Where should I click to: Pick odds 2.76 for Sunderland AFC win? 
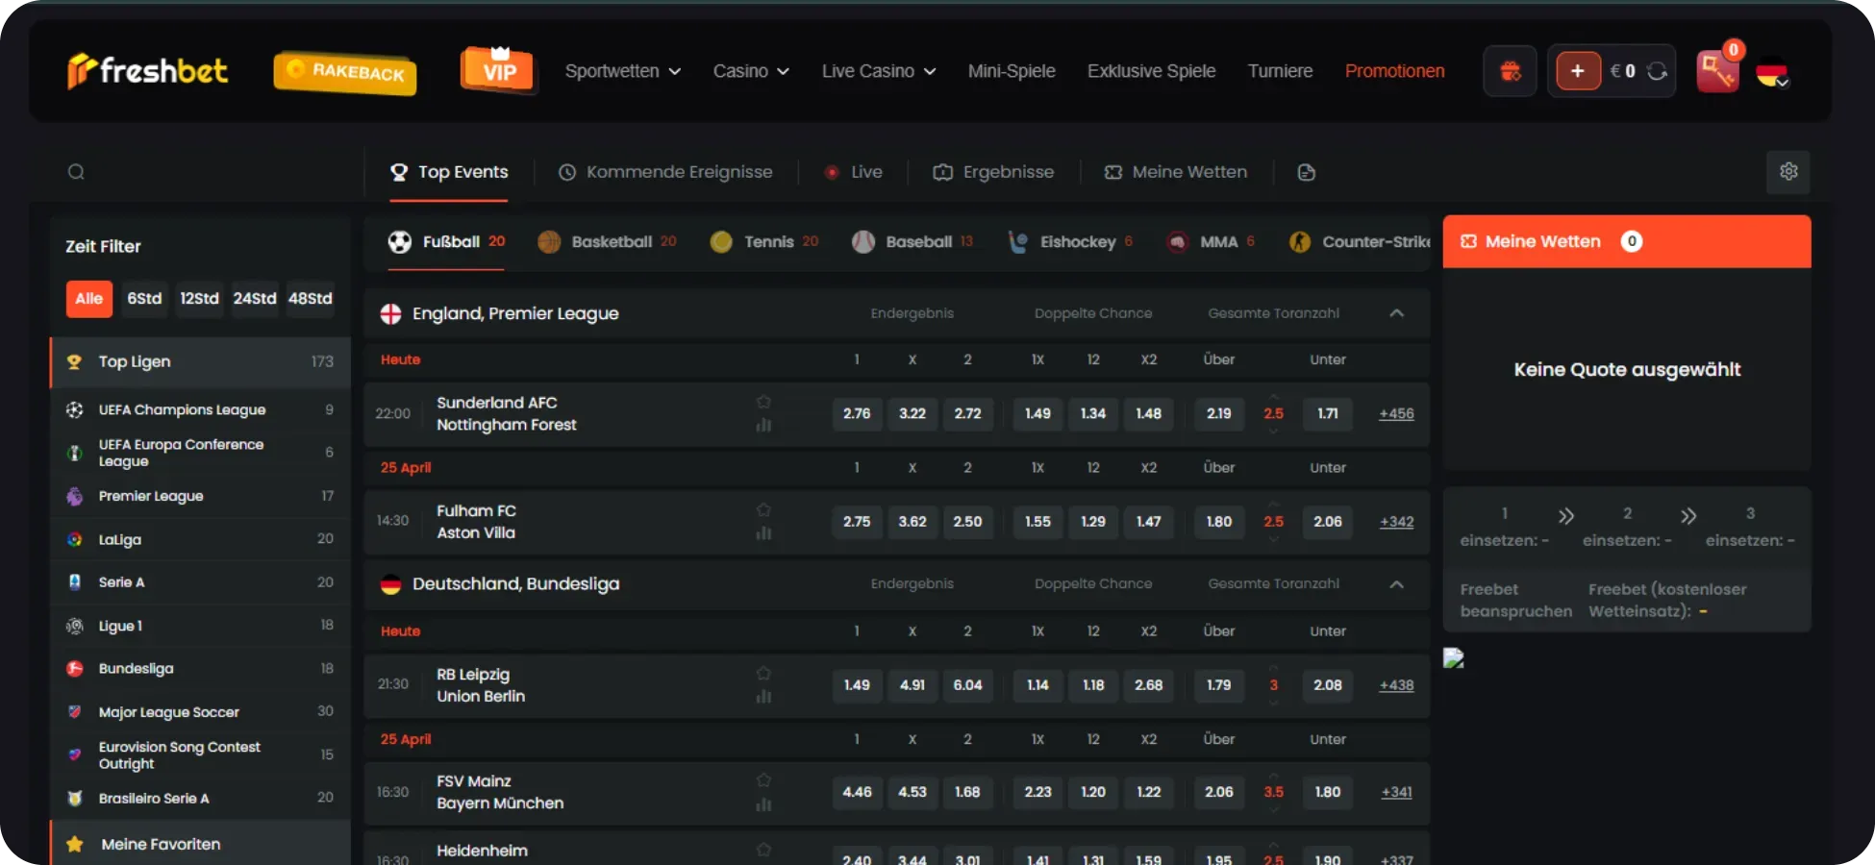857,413
